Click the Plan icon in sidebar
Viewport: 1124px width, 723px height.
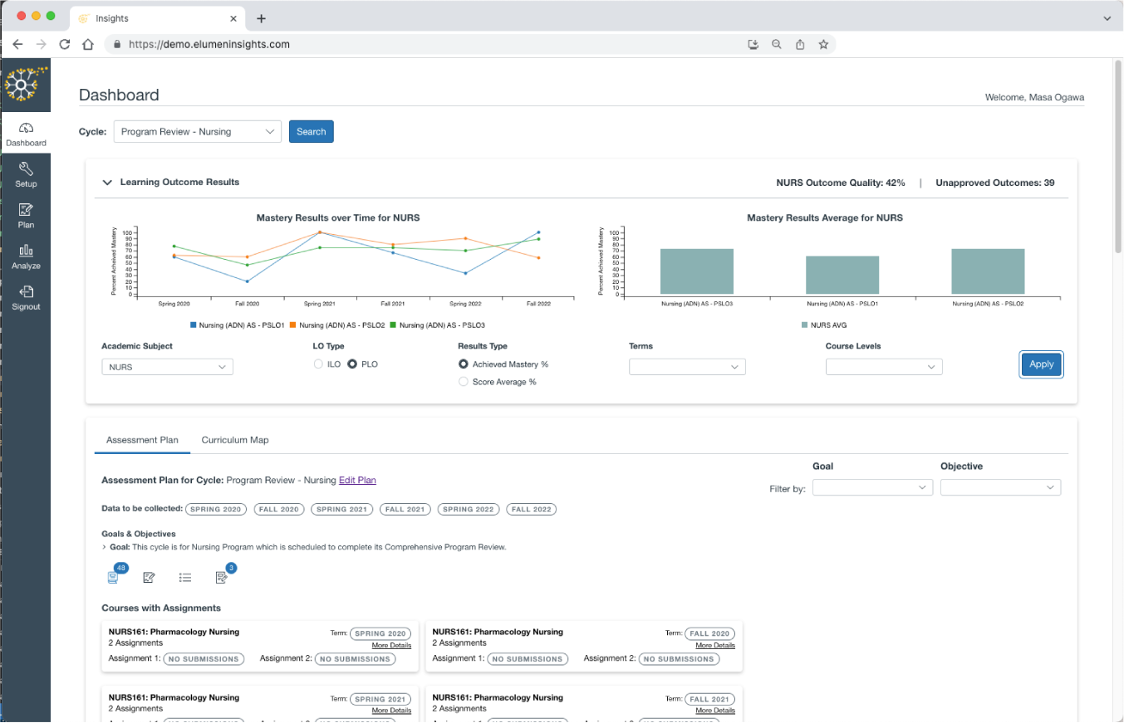pyautogui.click(x=26, y=210)
